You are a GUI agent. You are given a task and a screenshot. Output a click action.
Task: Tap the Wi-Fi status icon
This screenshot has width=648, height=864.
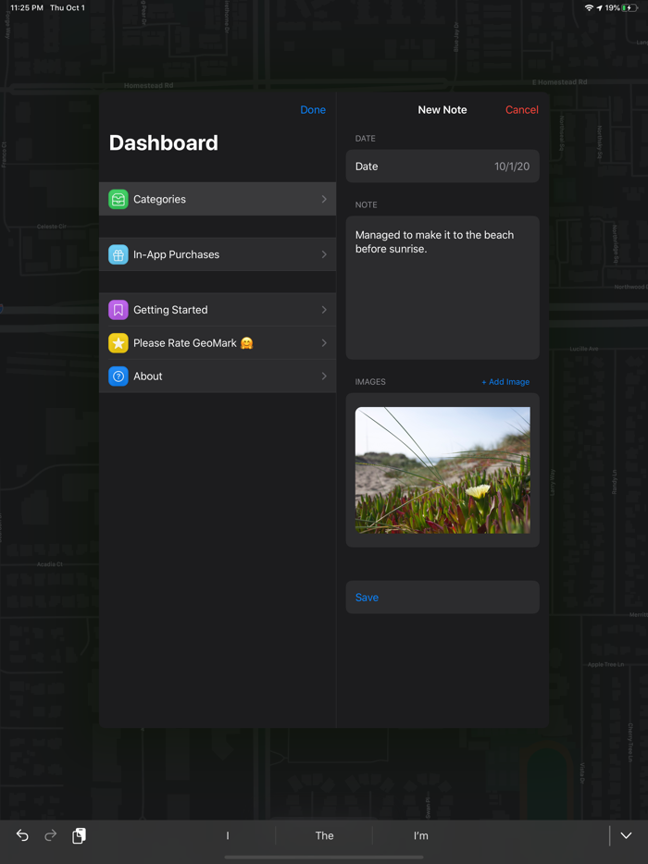[x=589, y=7]
